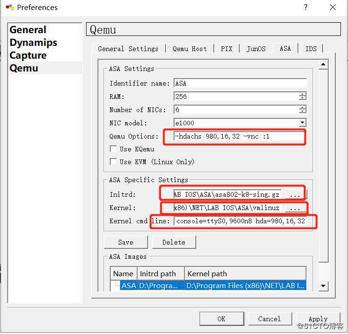Click the scrollbar down arrow
Viewport: 348px width, 334px height.
(323, 286)
